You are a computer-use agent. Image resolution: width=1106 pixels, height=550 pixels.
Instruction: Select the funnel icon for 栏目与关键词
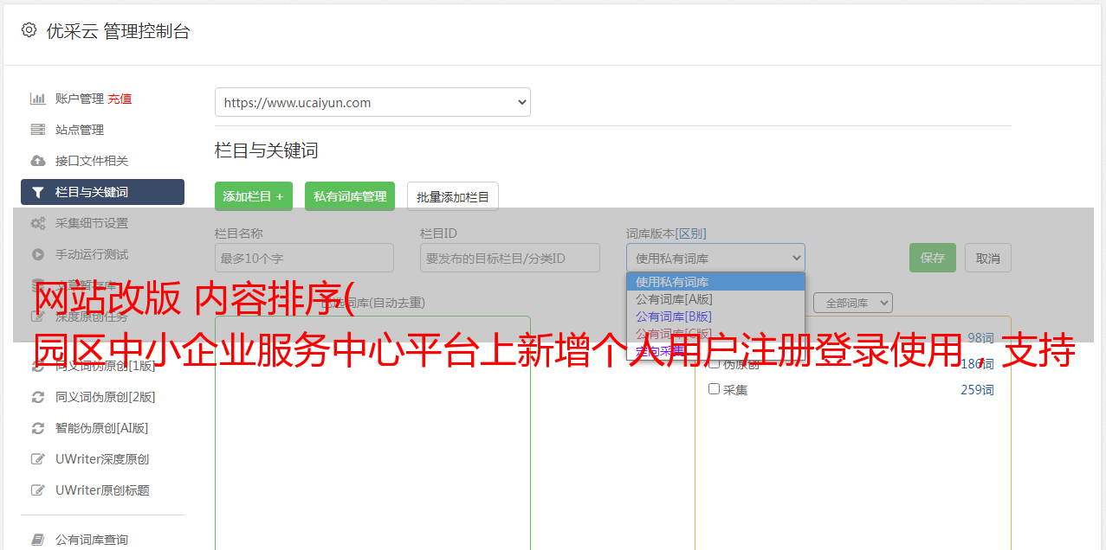click(x=37, y=192)
